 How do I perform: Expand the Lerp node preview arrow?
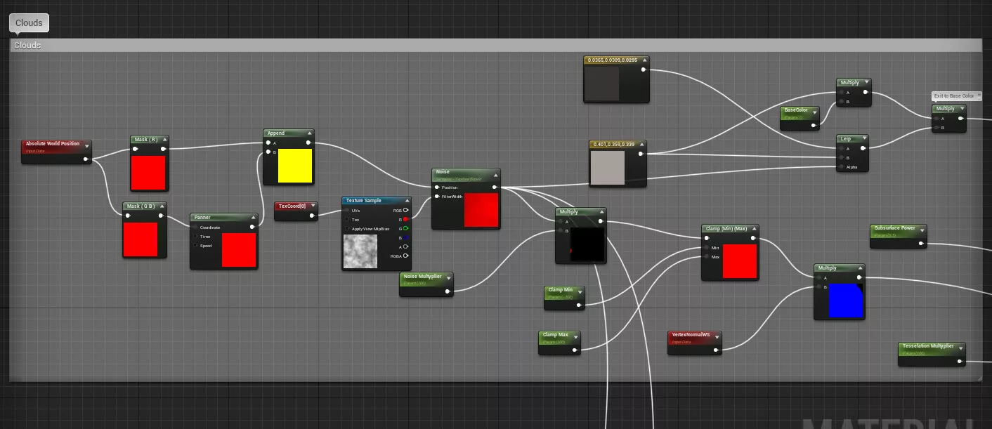[864, 139]
